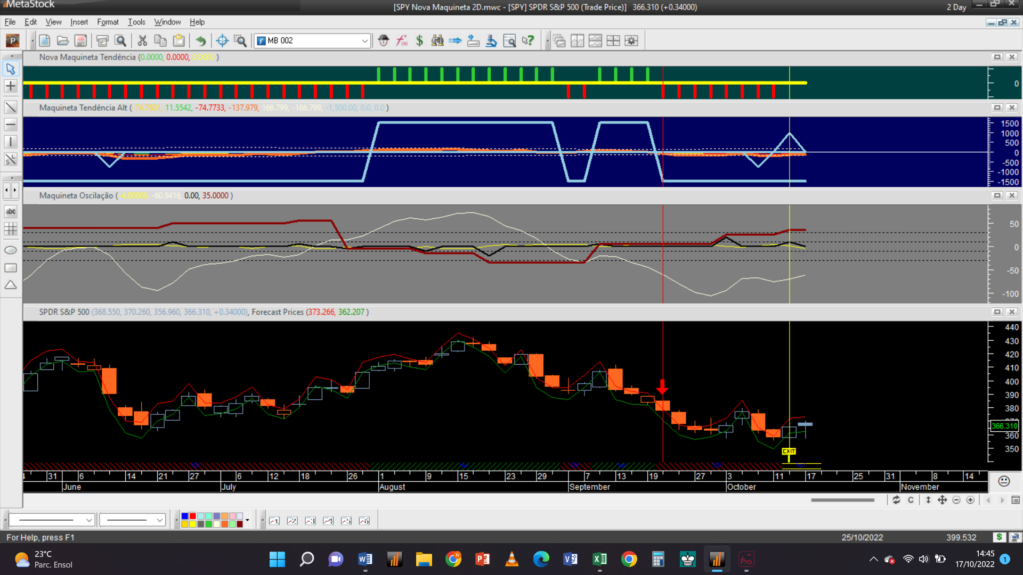Select the trendline drawing tool
Image resolution: width=1023 pixels, height=575 pixels.
[10, 107]
